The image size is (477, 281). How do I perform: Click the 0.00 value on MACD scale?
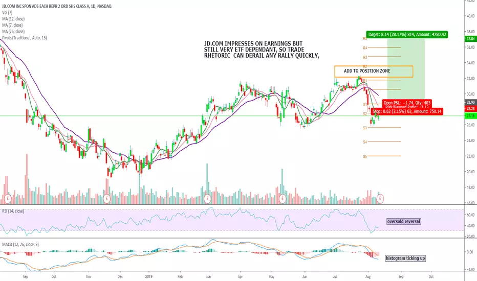click(470, 252)
